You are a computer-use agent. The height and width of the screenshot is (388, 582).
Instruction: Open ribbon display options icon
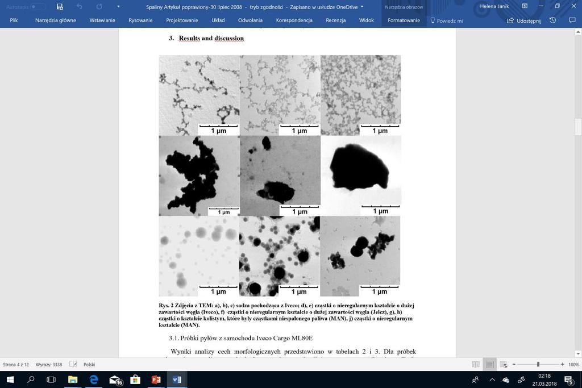[525, 6]
